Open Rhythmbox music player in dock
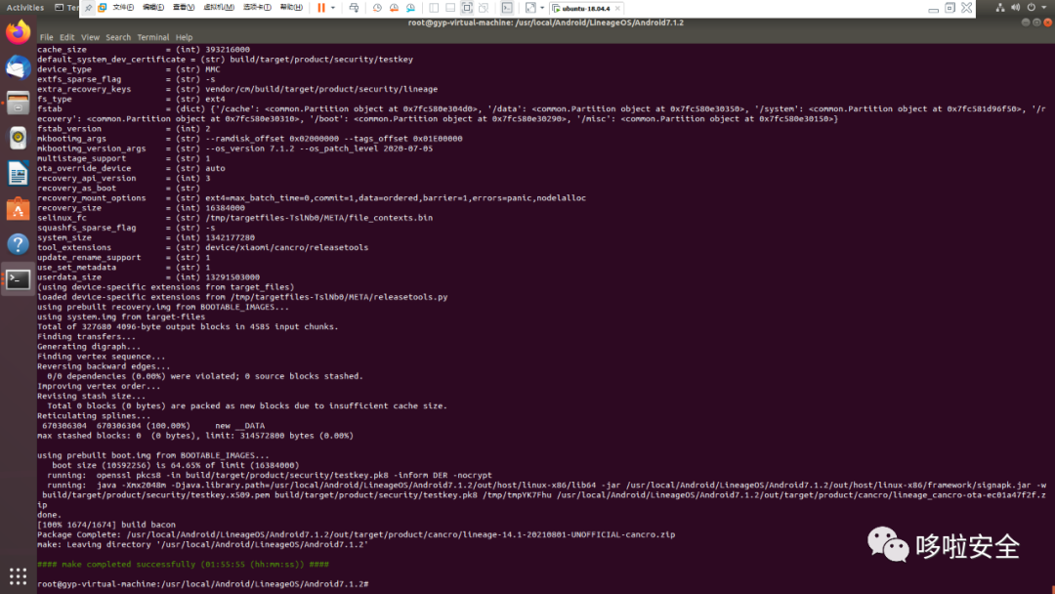The image size is (1055, 594). [19, 138]
